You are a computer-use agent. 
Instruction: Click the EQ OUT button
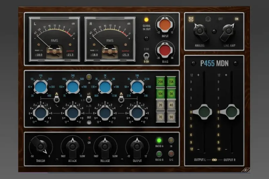89,122
